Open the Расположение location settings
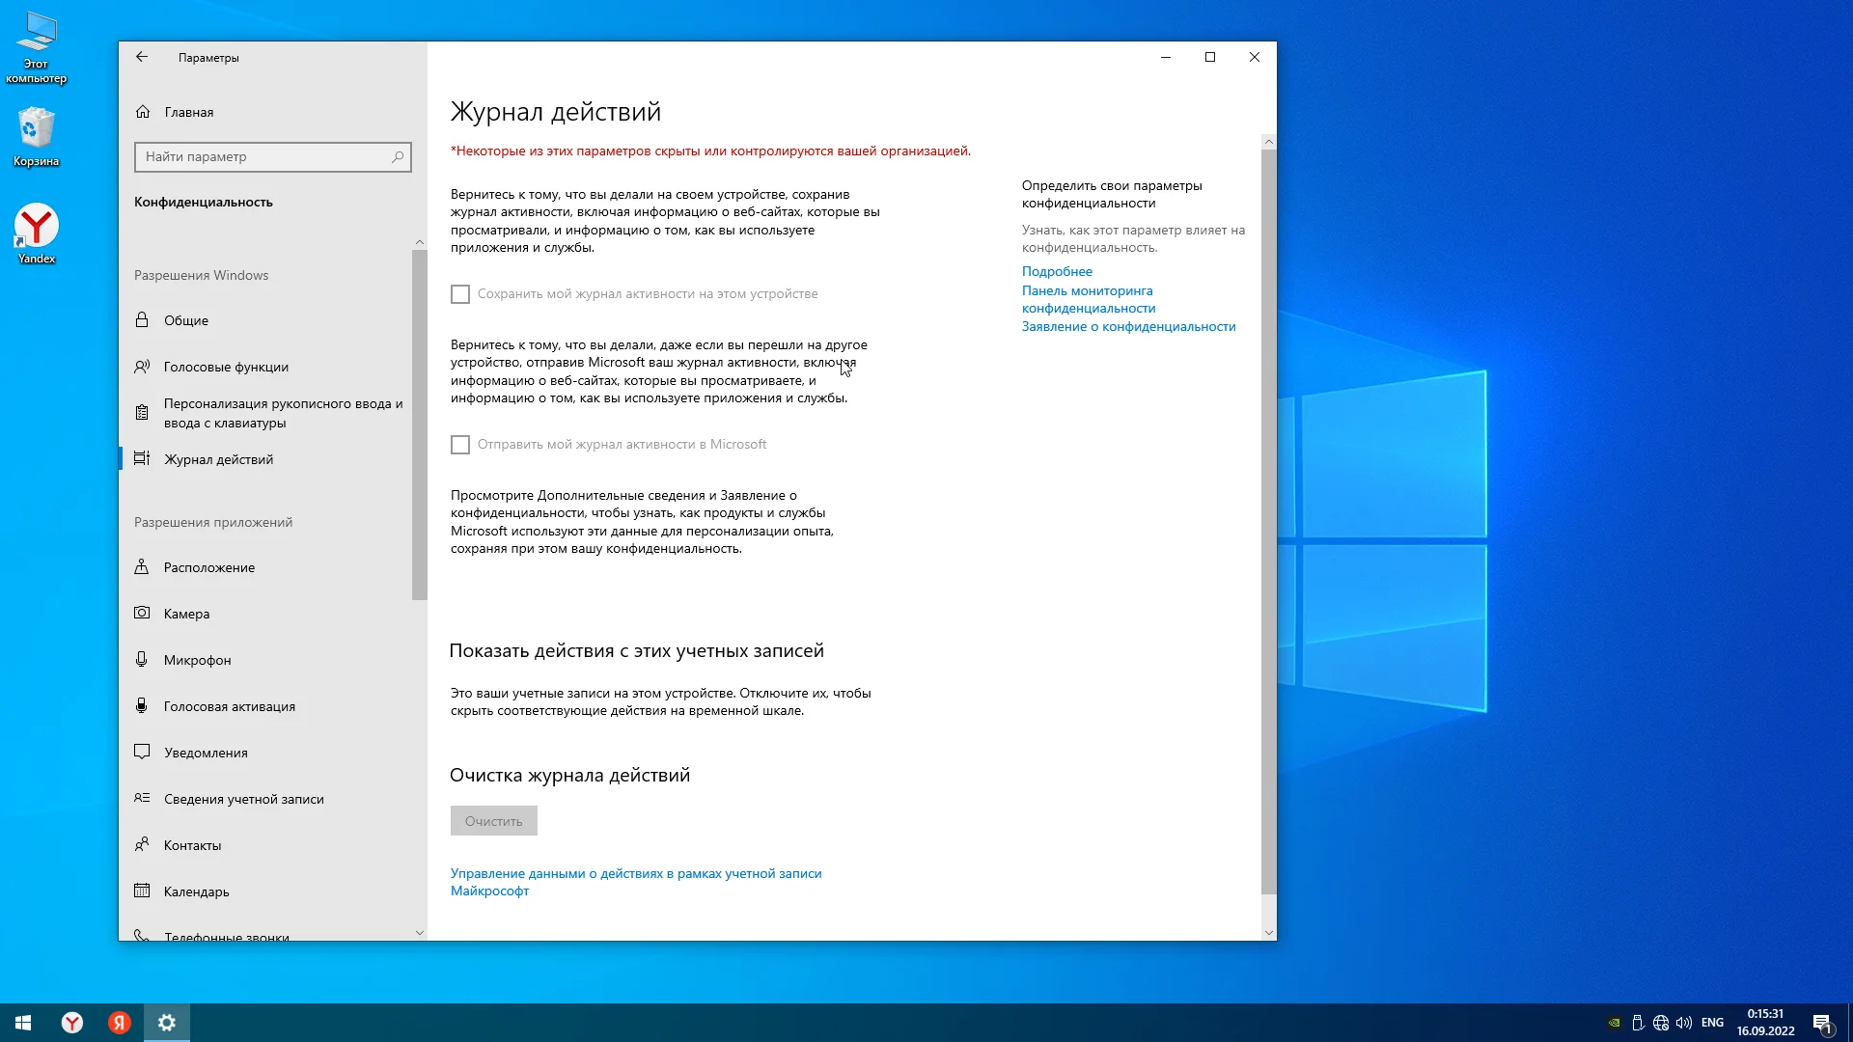 pyautogui.click(x=208, y=567)
